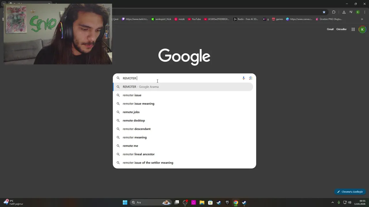Screen dimensions: 369x207
Task: Select suggestion remoter issue
Action: pos(184,95)
